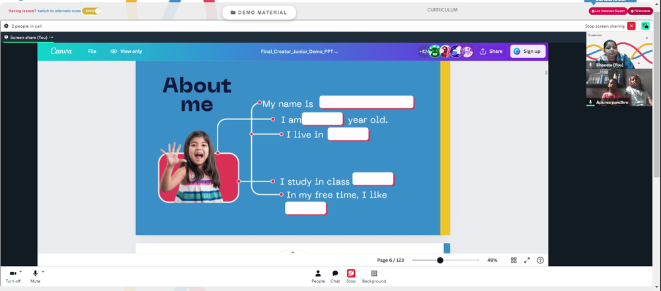
Task: Open Canva grid view icon
Action: (514, 260)
